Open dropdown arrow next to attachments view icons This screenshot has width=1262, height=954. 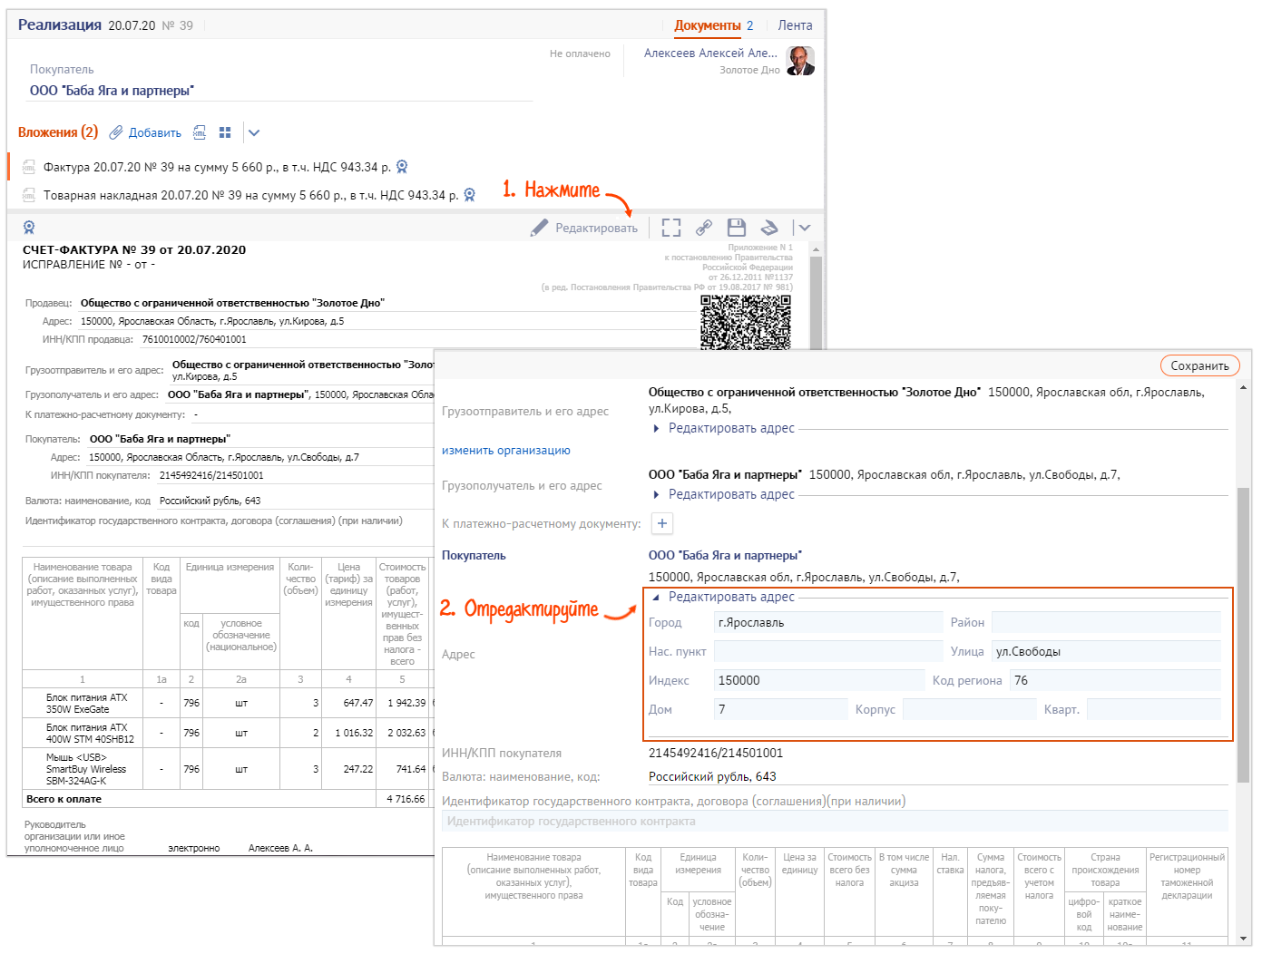(x=254, y=132)
